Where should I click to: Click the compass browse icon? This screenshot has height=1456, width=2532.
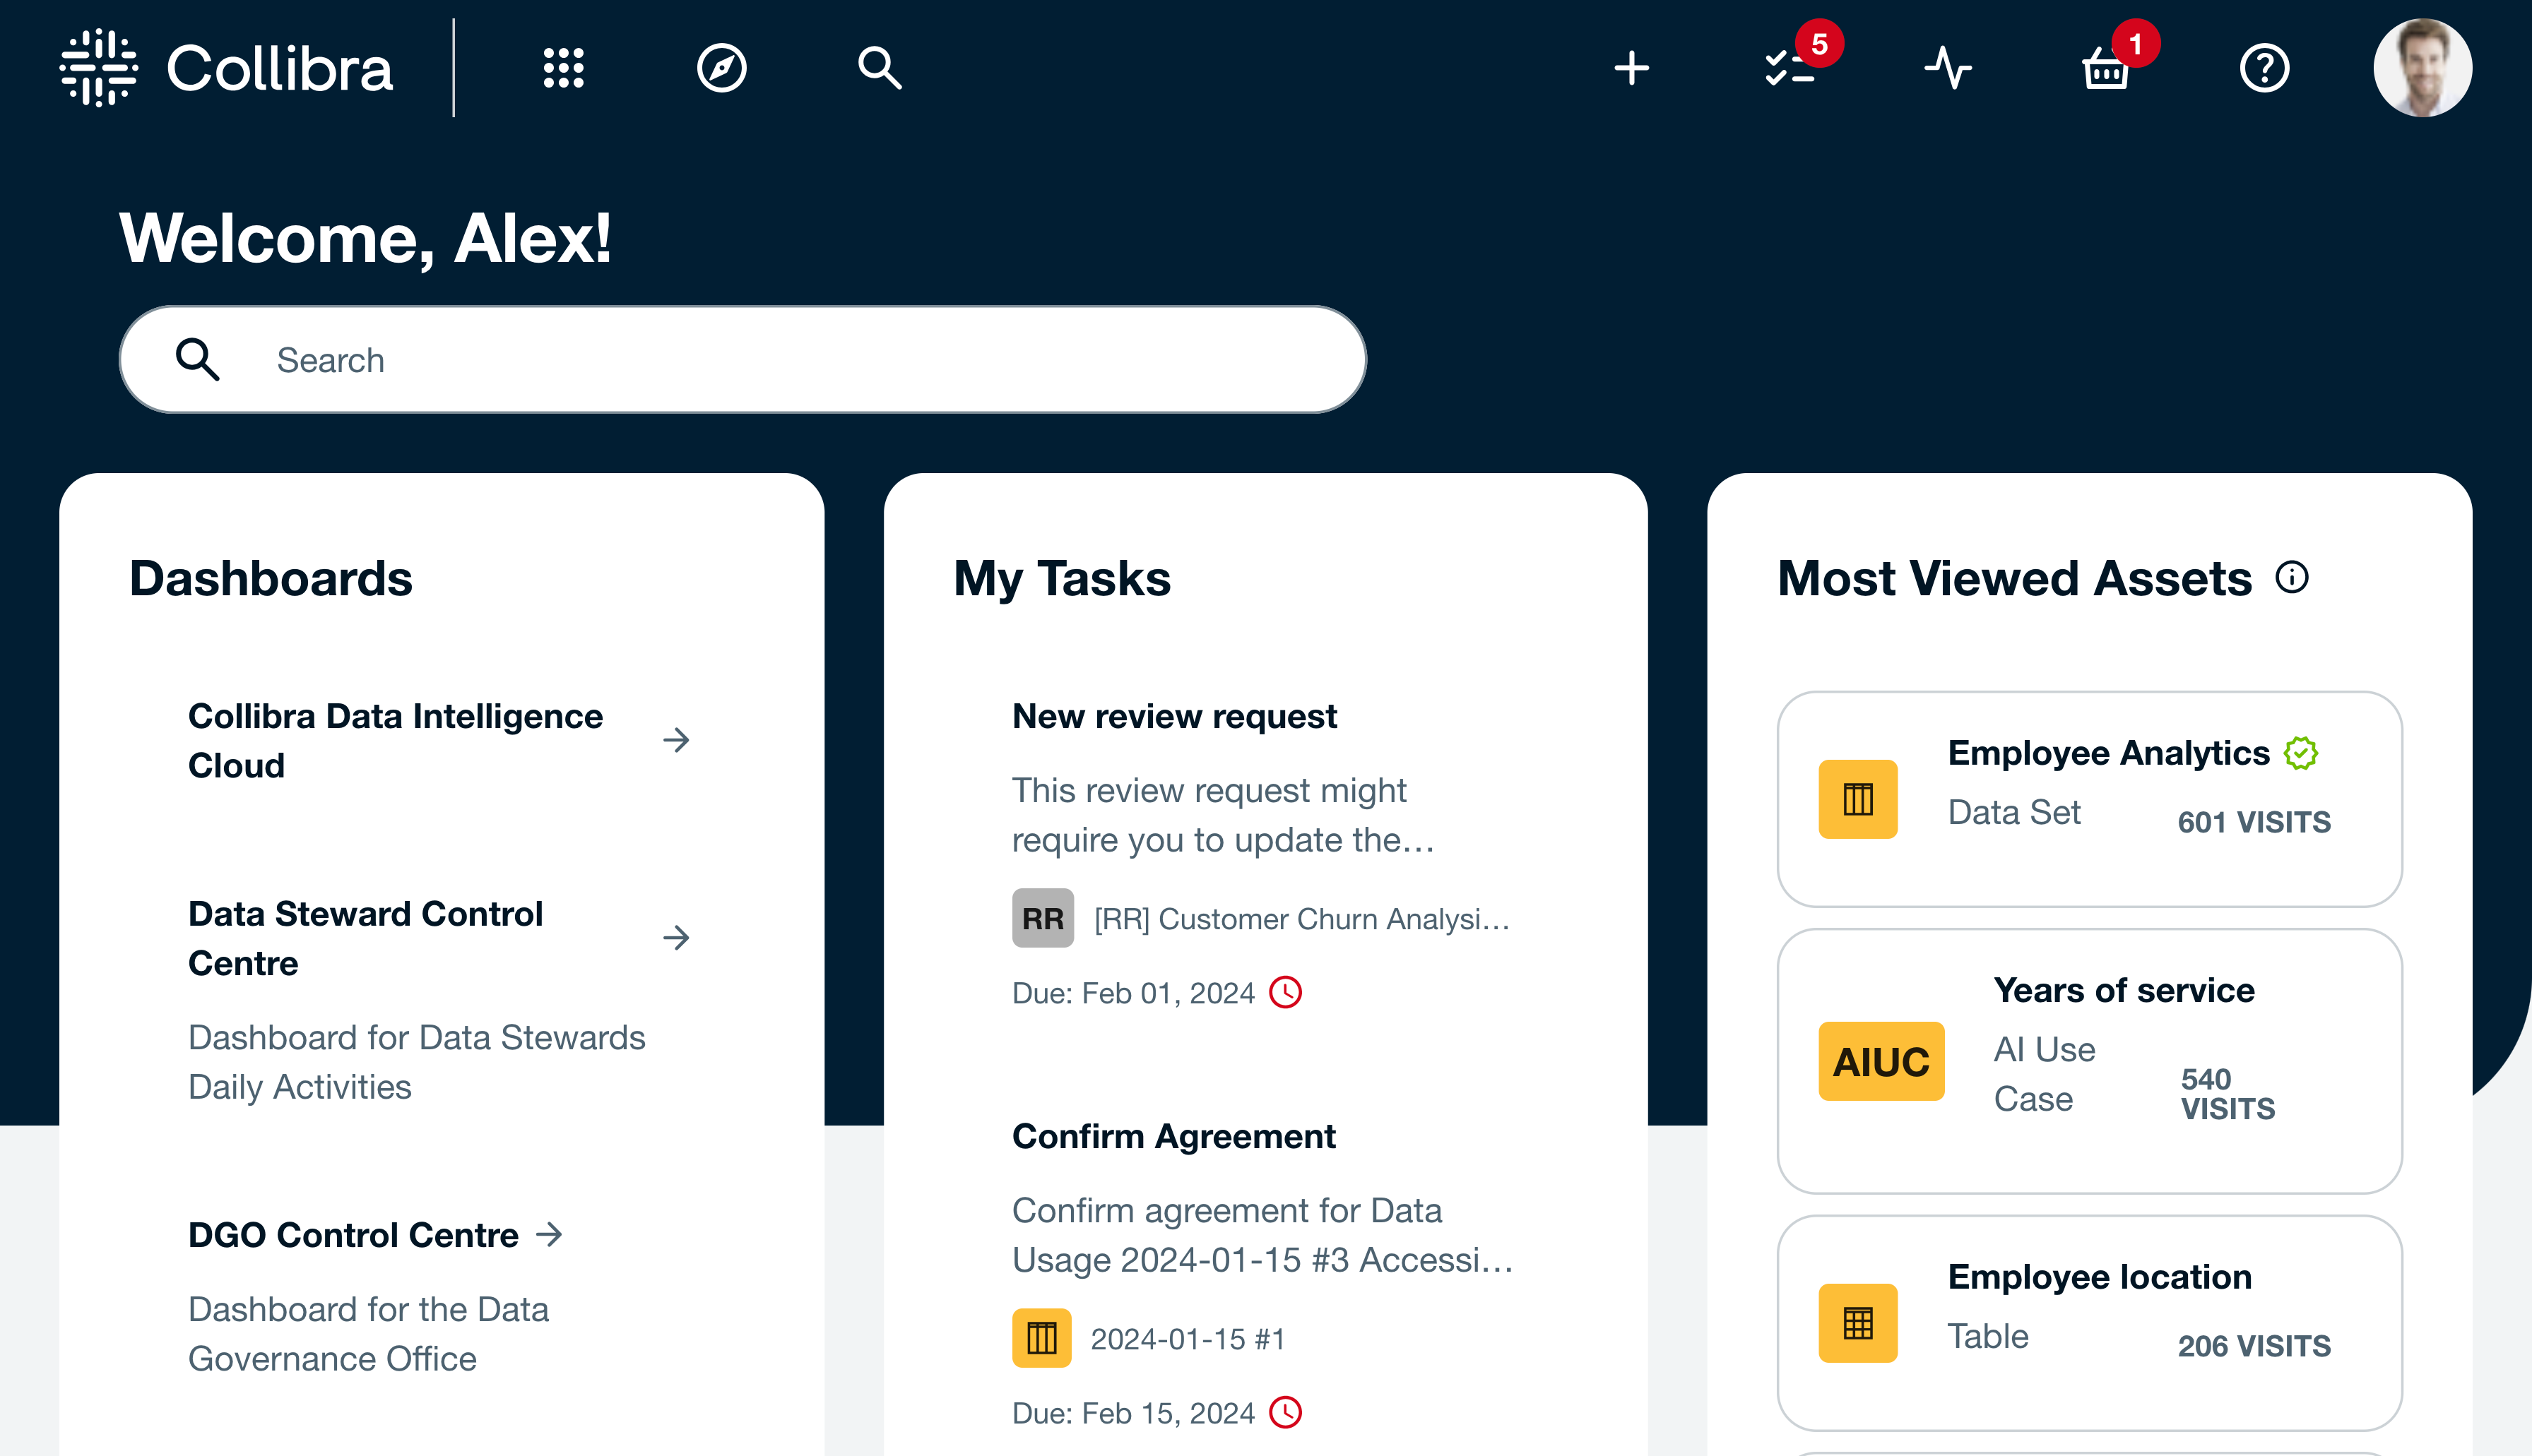[x=721, y=68]
